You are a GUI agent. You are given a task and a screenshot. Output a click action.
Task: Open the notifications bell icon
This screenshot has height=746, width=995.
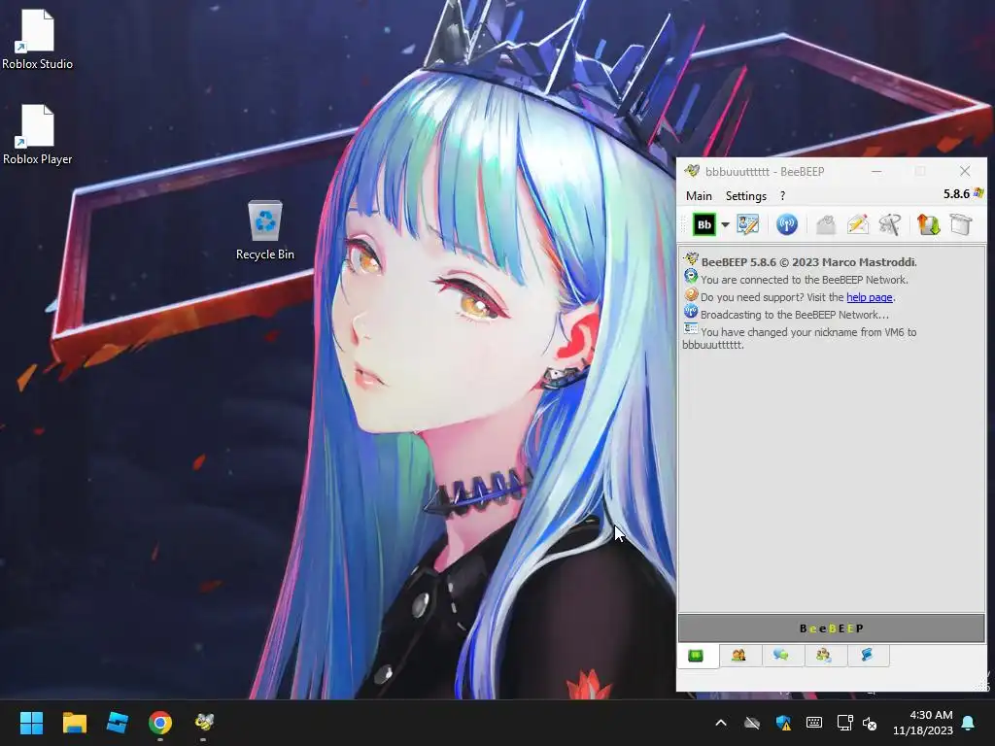[x=969, y=723]
